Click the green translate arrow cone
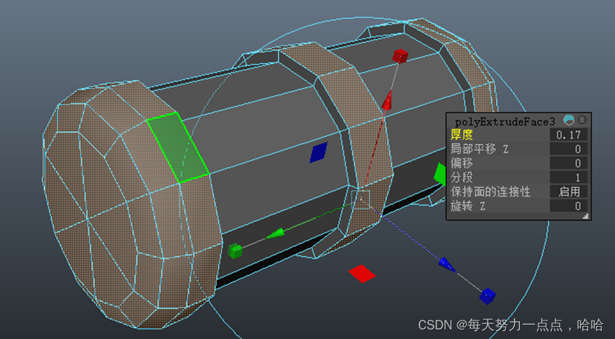Viewport: 615px width, 339px height. [275, 234]
